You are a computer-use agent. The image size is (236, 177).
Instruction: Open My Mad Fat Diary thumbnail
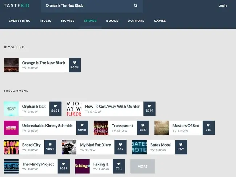point(69,147)
